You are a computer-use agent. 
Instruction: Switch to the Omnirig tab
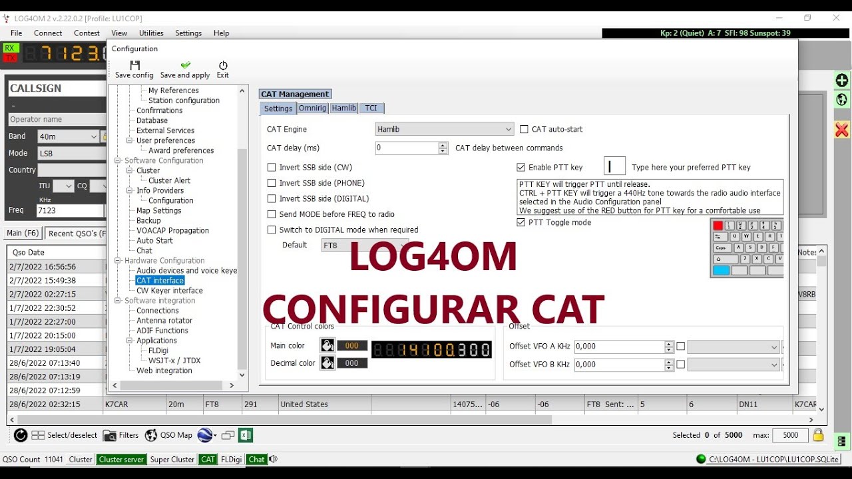coord(312,108)
